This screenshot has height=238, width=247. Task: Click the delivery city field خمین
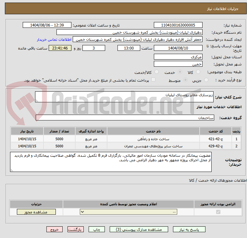tap(178, 64)
